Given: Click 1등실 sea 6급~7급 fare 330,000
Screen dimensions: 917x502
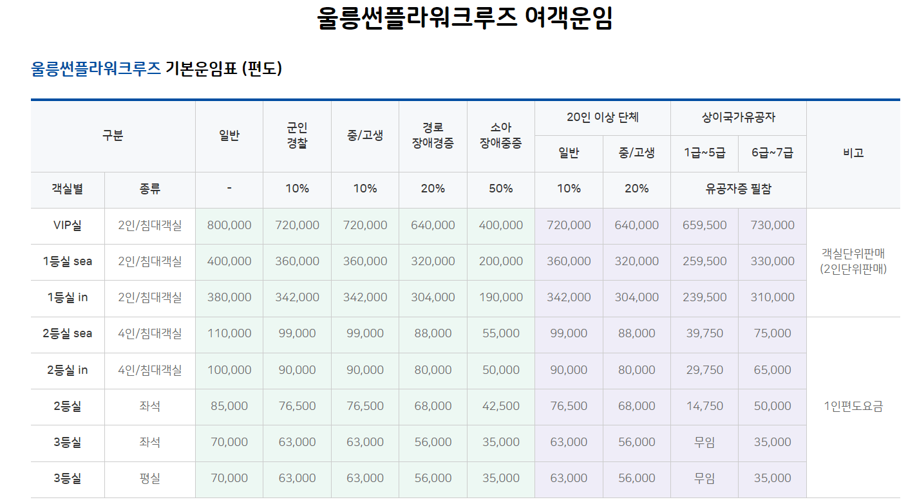Looking at the screenshot, I should 772,261.
